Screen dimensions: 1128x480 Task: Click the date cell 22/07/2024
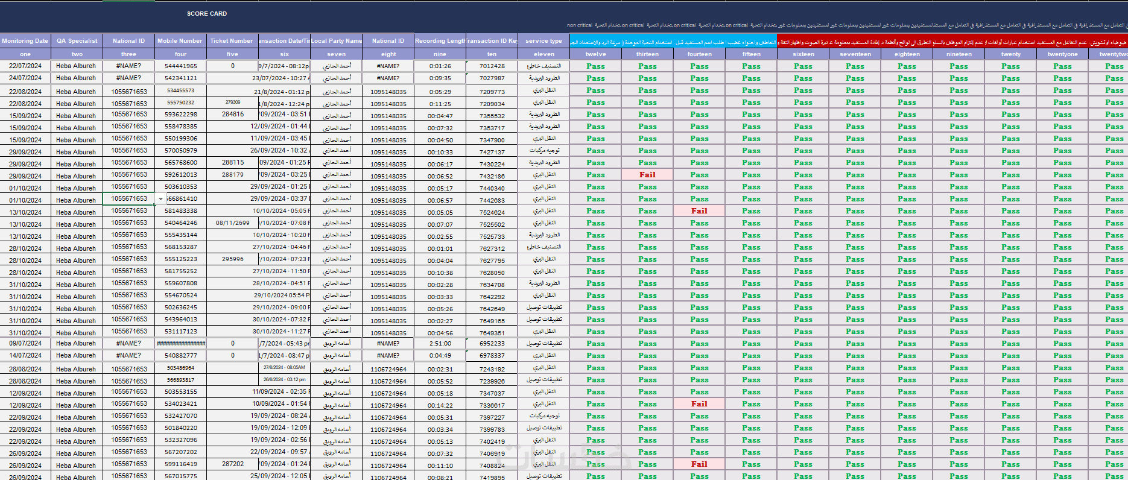25,66
